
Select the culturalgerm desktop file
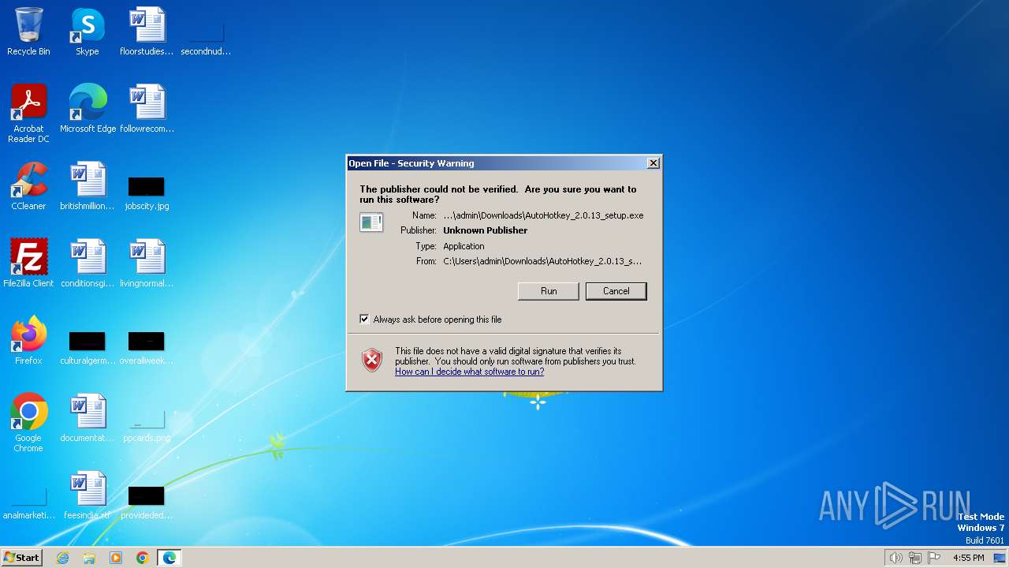(x=87, y=348)
